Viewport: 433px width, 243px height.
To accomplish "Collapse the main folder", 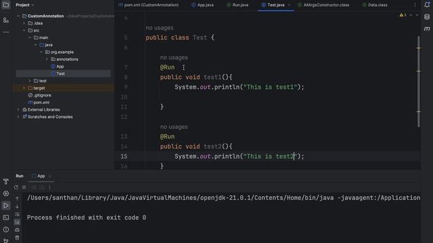I will tap(30, 38).
